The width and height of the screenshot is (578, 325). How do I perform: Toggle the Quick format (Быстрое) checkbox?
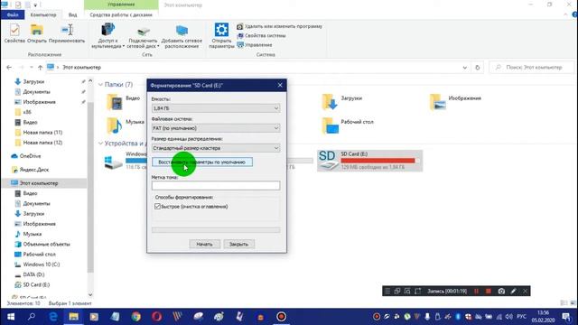tap(157, 207)
